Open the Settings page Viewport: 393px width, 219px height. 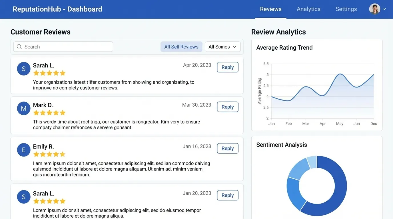pyautogui.click(x=346, y=9)
